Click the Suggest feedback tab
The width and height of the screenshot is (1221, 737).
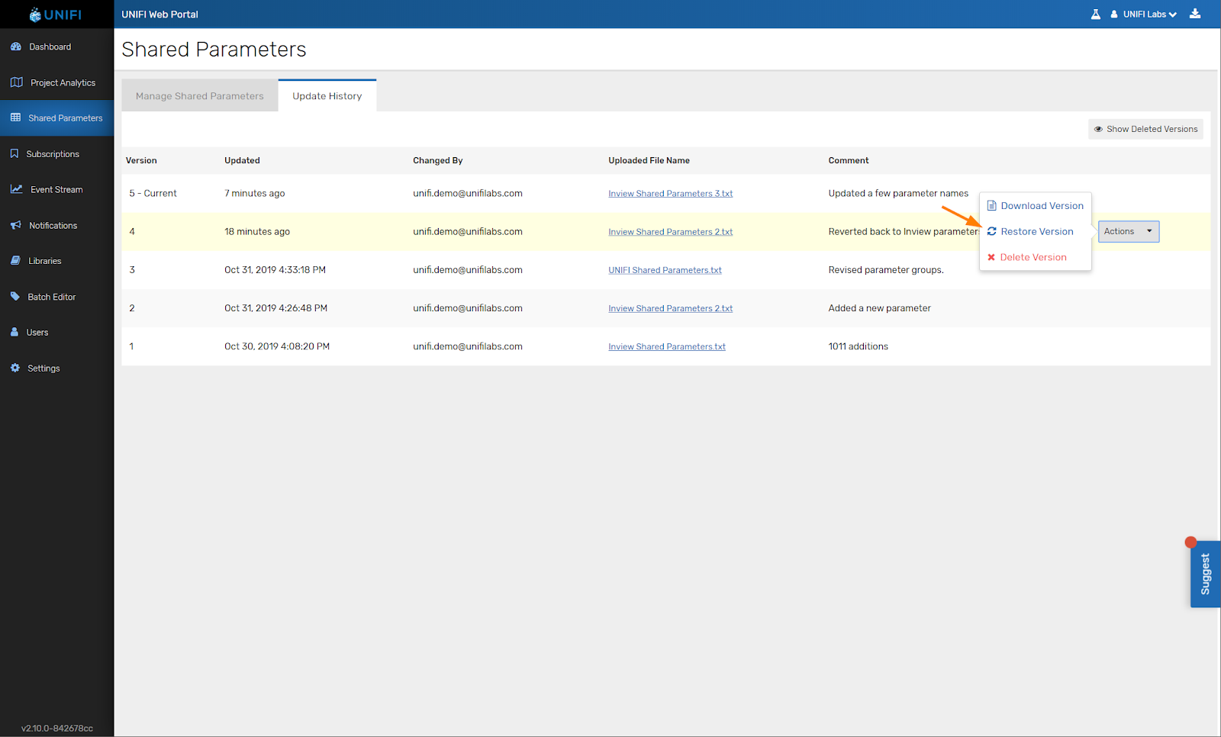pos(1205,574)
